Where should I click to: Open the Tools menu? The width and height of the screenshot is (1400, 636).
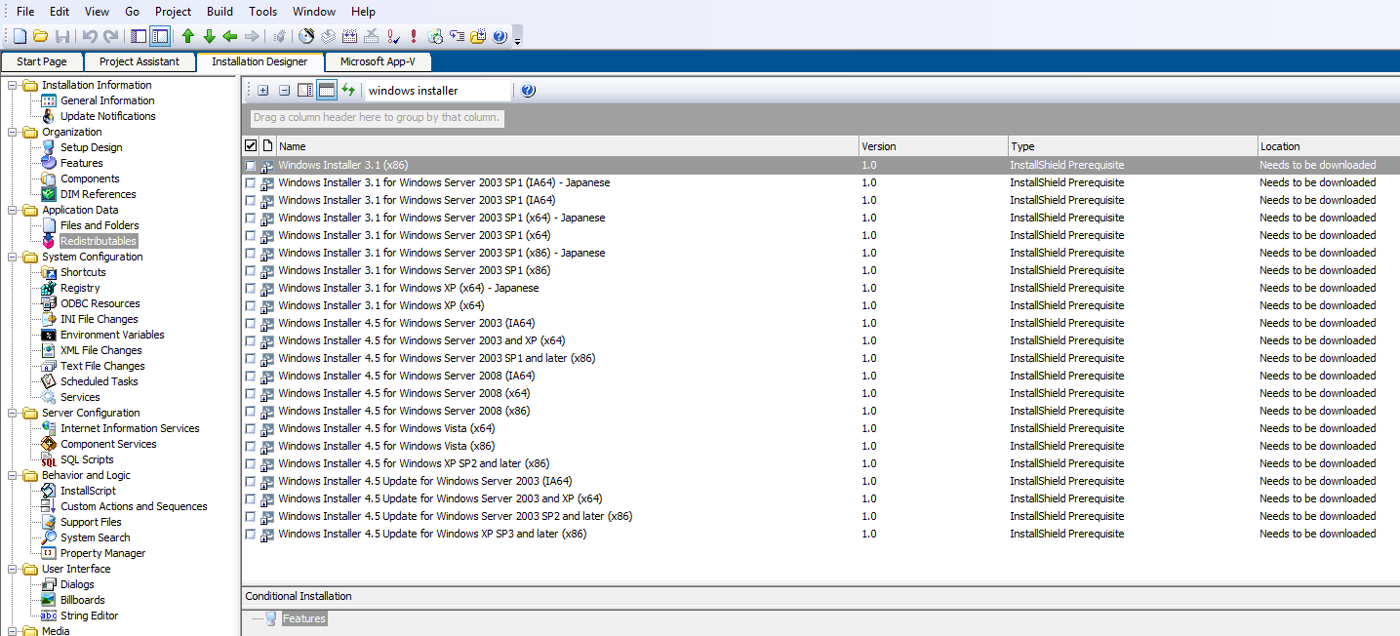click(263, 12)
